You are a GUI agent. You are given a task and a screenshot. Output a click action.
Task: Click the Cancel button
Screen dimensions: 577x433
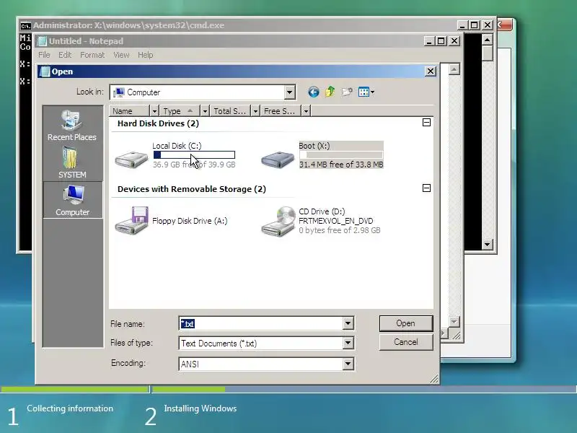point(406,342)
